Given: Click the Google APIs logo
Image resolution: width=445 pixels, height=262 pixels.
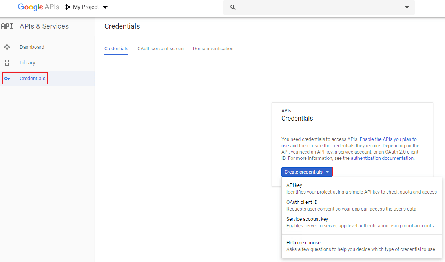Looking at the screenshot, I should [38, 7].
